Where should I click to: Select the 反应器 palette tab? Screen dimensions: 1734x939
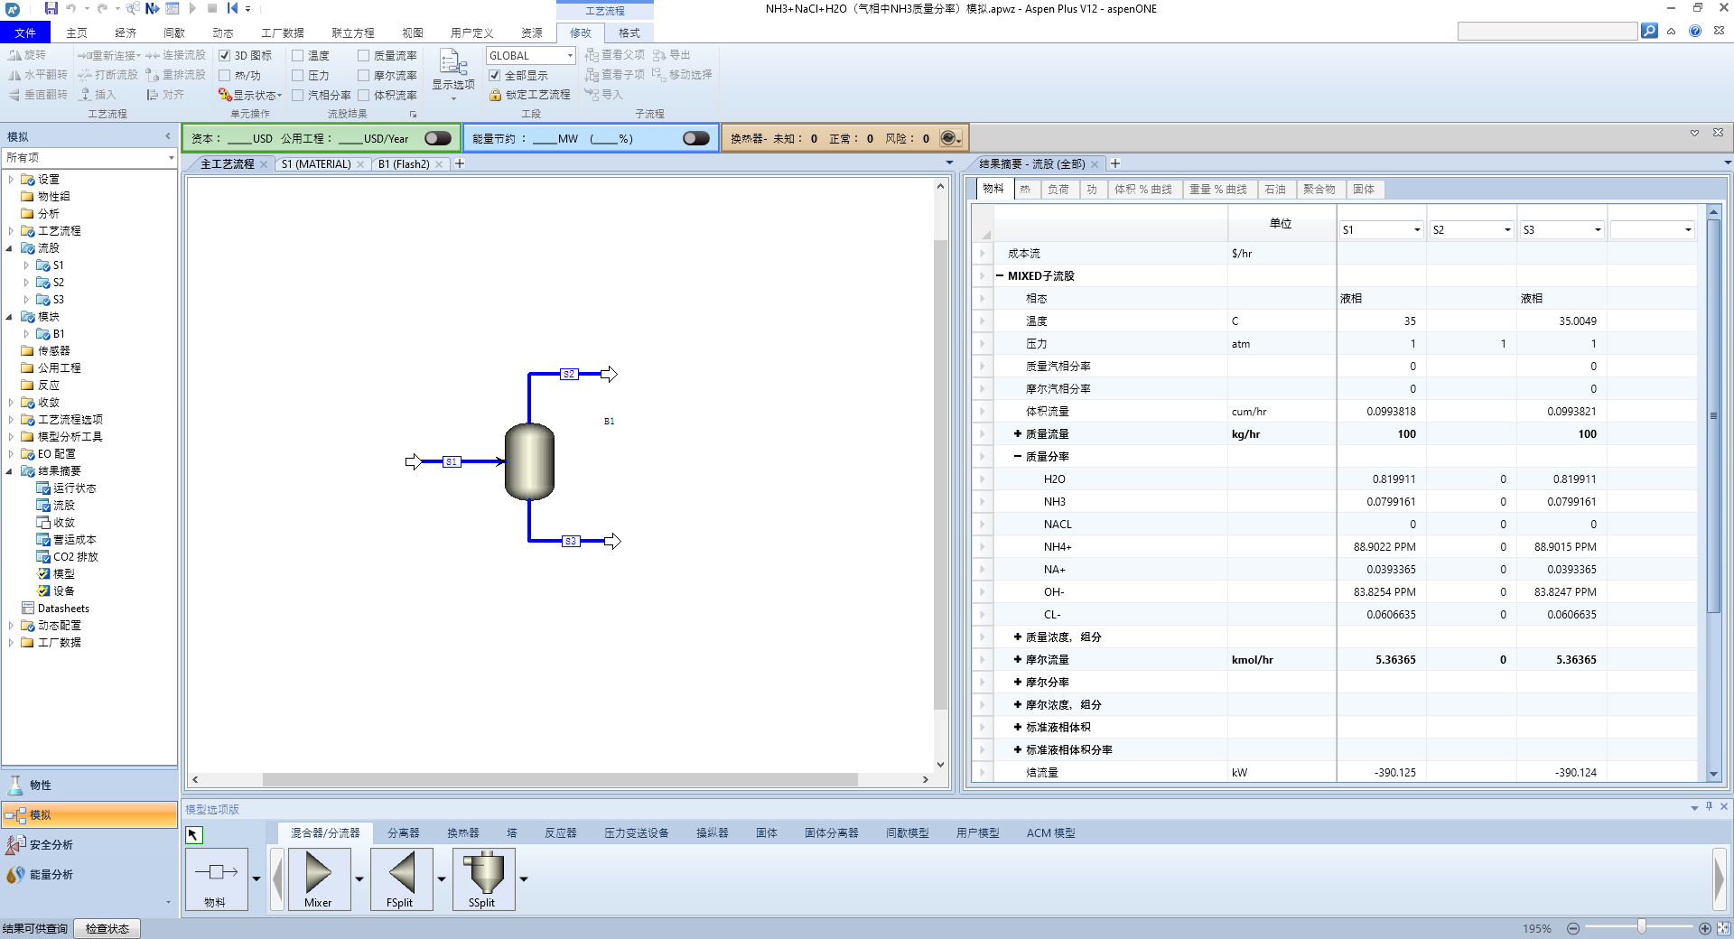coord(560,832)
